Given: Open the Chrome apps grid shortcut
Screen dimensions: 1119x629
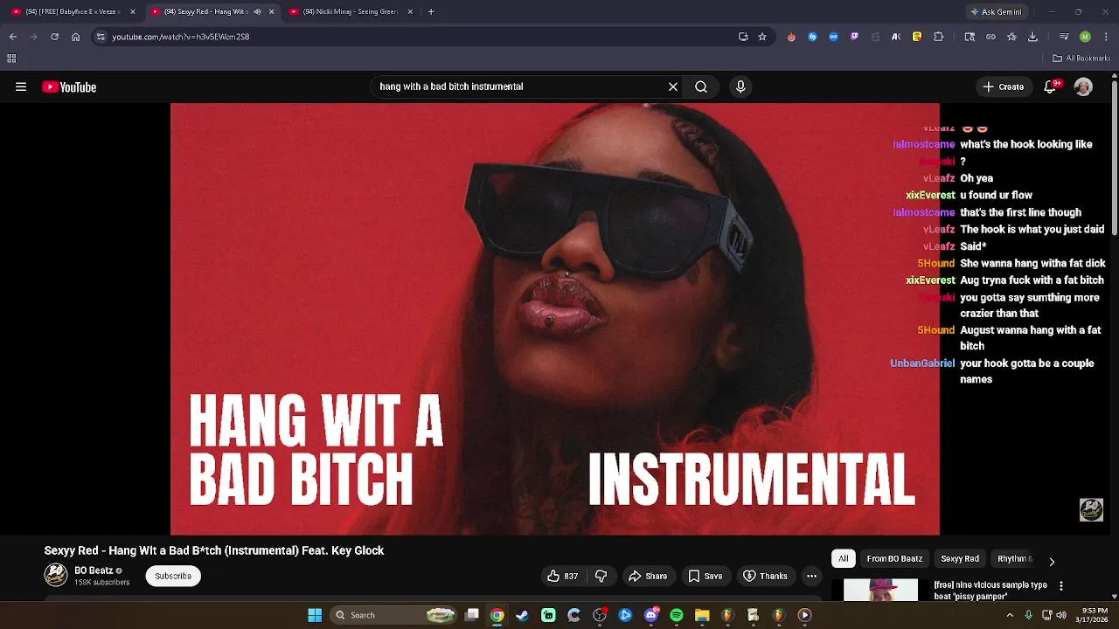Looking at the screenshot, I should click(11, 59).
